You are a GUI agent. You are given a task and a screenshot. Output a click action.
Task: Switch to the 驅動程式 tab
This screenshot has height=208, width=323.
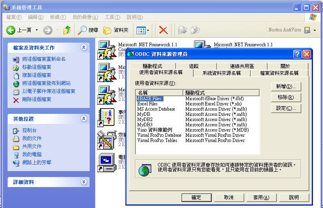(152, 66)
